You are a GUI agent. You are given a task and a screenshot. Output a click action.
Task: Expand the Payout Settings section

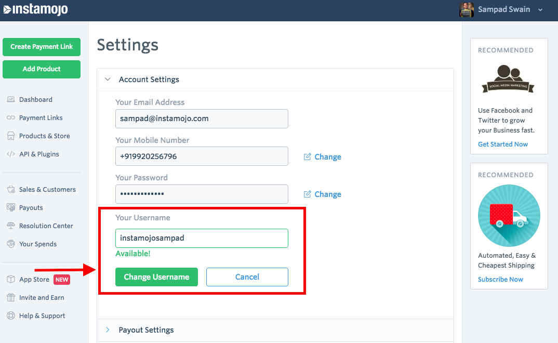point(108,330)
